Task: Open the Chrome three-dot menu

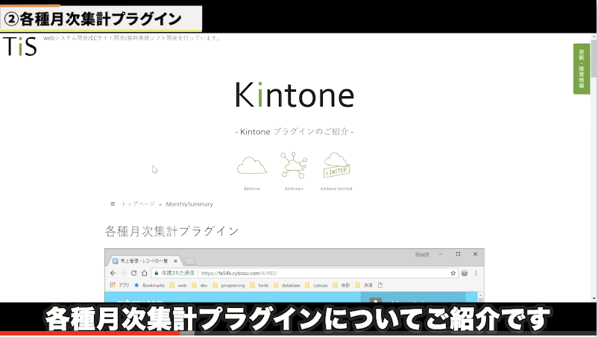Action: 476,274
